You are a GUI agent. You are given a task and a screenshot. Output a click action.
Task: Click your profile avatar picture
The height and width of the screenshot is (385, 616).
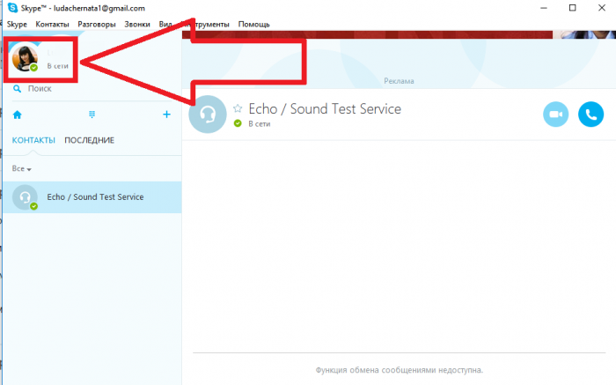pyautogui.click(x=25, y=58)
